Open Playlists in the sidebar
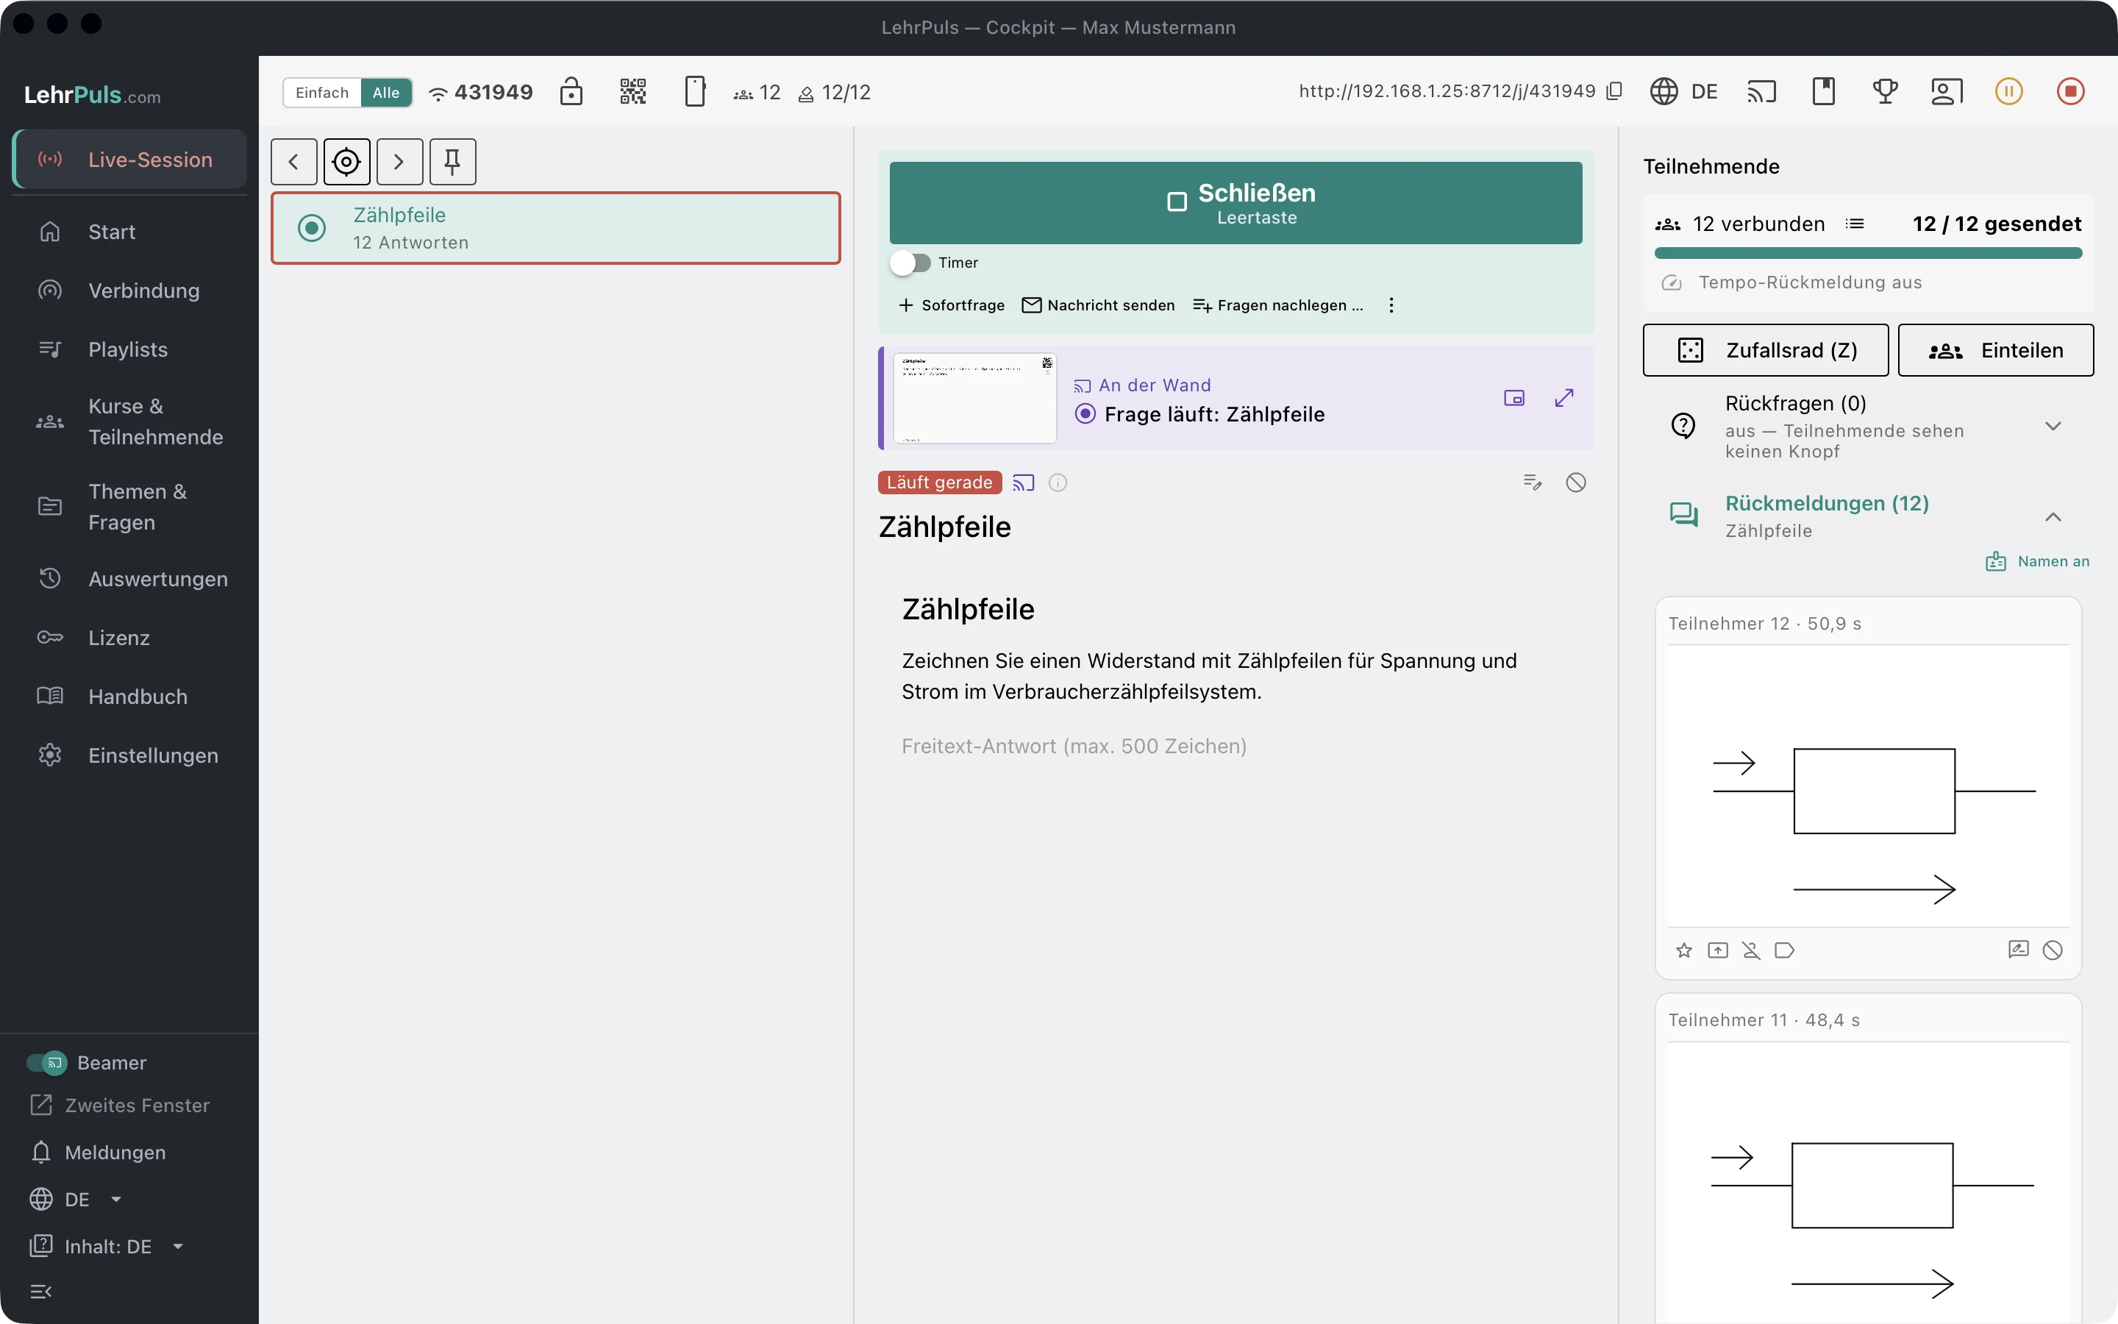This screenshot has height=1324, width=2118. click(129, 349)
